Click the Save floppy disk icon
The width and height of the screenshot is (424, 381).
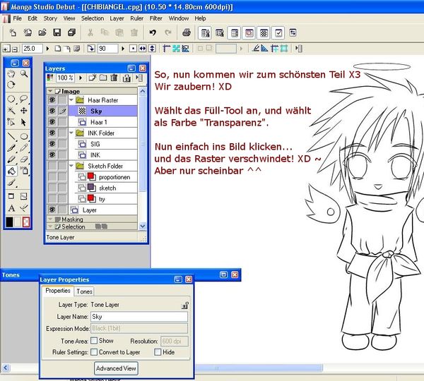click(x=57, y=32)
